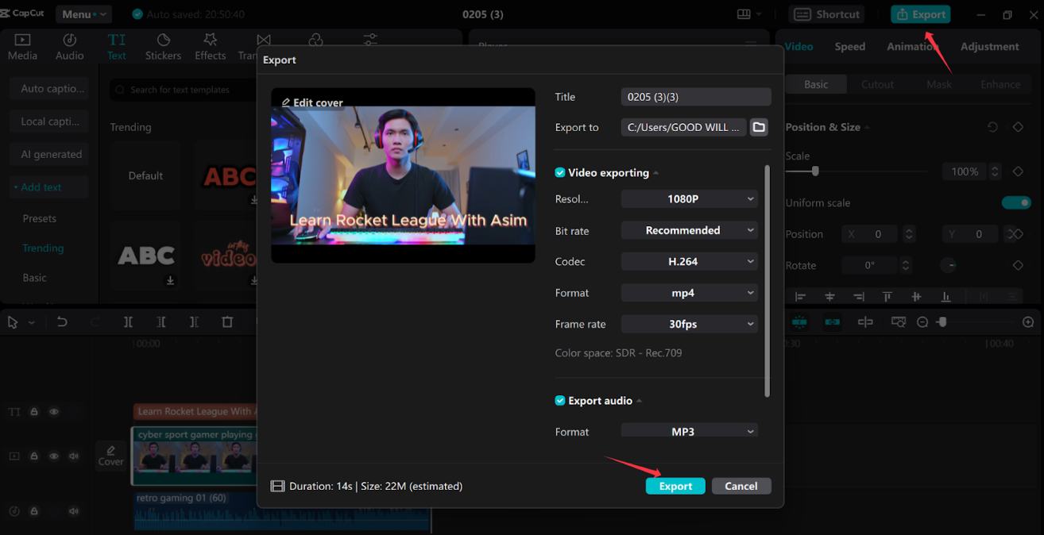Turn off the Uniform scale switch
Screen dimensions: 1044x535
click(1016, 202)
